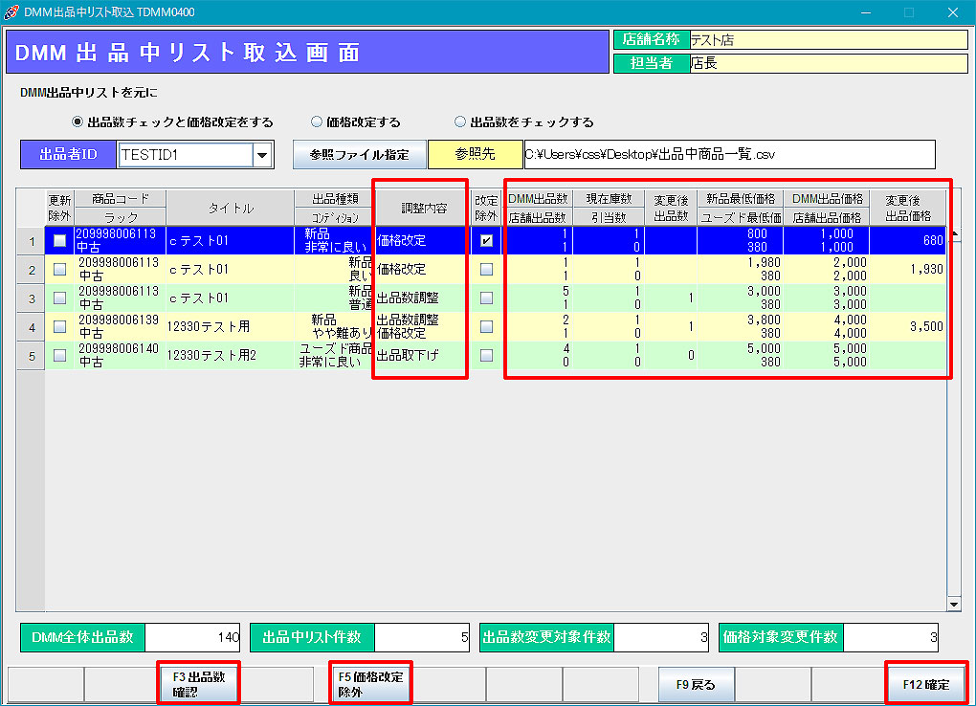
Task: Choose the 出品数をチェックする radio option
Action: pyautogui.click(x=460, y=122)
